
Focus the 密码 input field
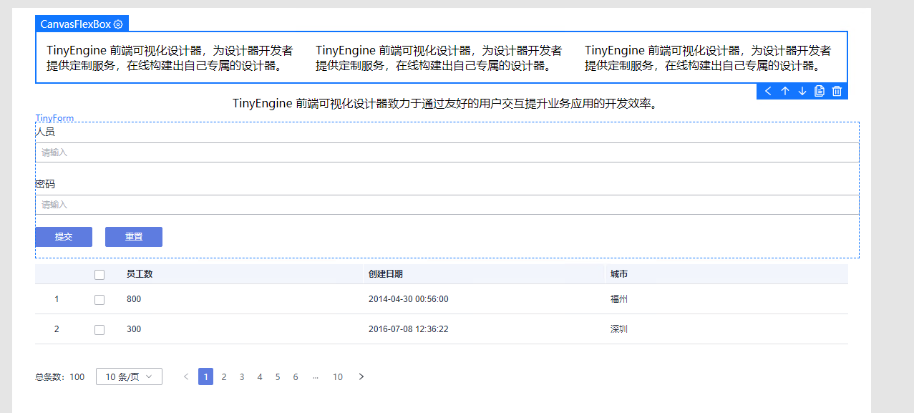pyautogui.click(x=447, y=205)
